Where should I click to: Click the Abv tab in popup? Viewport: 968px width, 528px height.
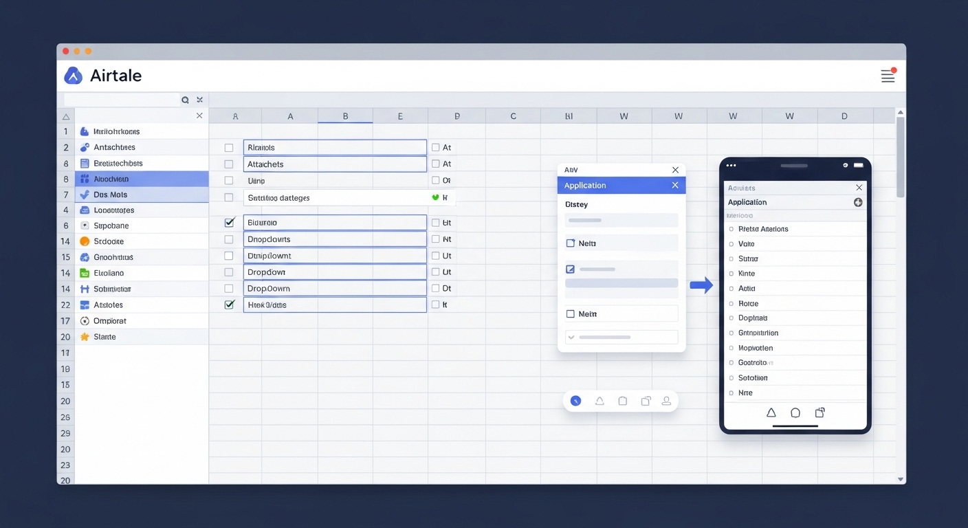pyautogui.click(x=571, y=170)
